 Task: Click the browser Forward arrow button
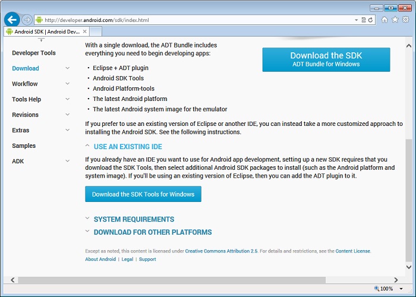pos(27,20)
